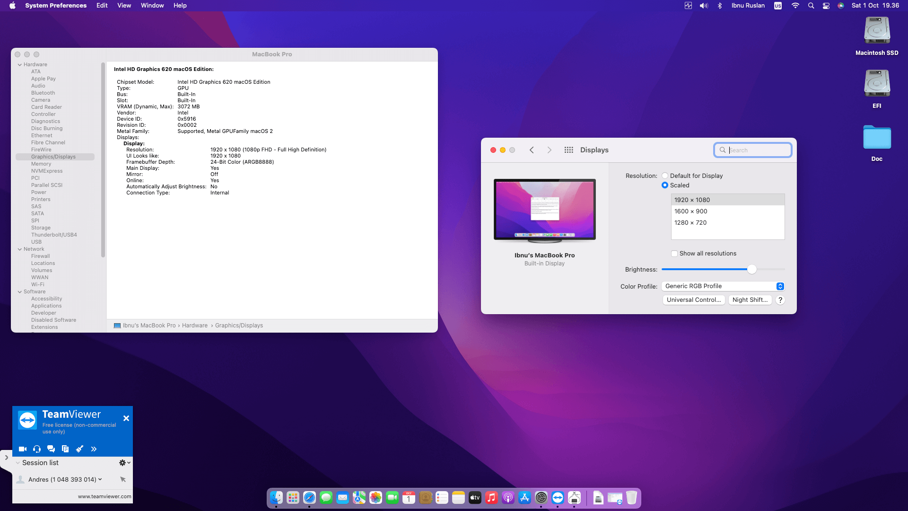Open Finder from the Dock
This screenshot has width=908, height=511.
[x=276, y=498]
